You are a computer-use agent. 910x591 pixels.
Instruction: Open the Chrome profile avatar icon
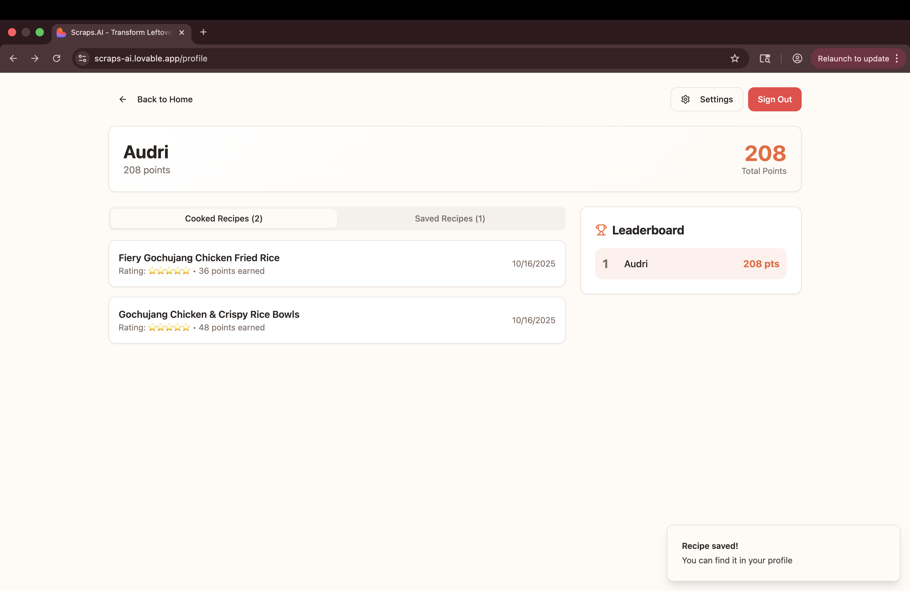pos(797,58)
